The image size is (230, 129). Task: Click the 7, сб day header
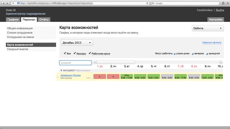(x=180, y=66)
